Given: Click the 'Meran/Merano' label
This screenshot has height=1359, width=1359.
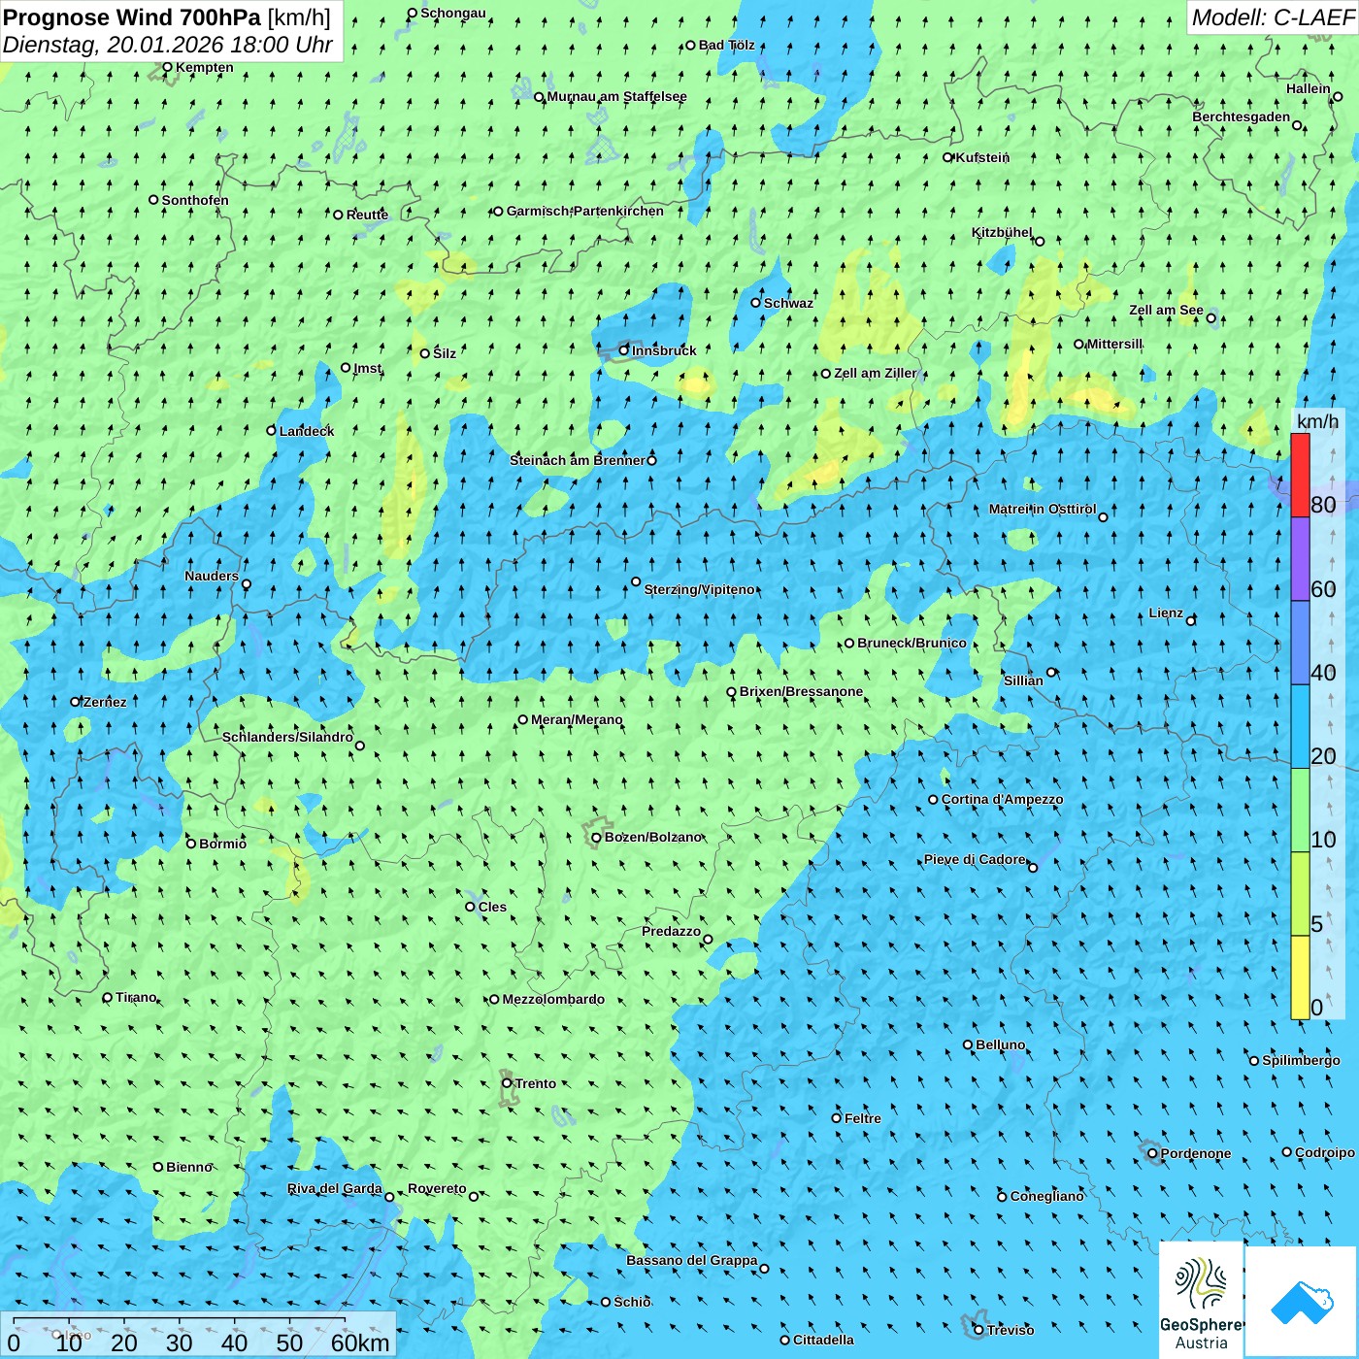Looking at the screenshot, I should [577, 719].
